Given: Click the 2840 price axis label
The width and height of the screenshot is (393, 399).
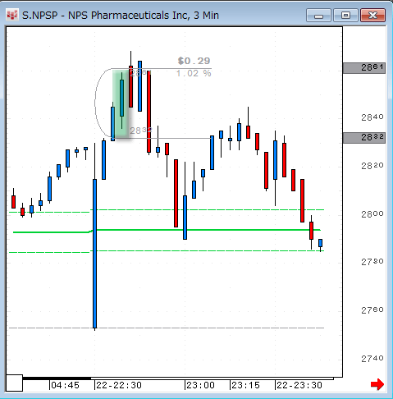Looking at the screenshot, I should point(372,117).
